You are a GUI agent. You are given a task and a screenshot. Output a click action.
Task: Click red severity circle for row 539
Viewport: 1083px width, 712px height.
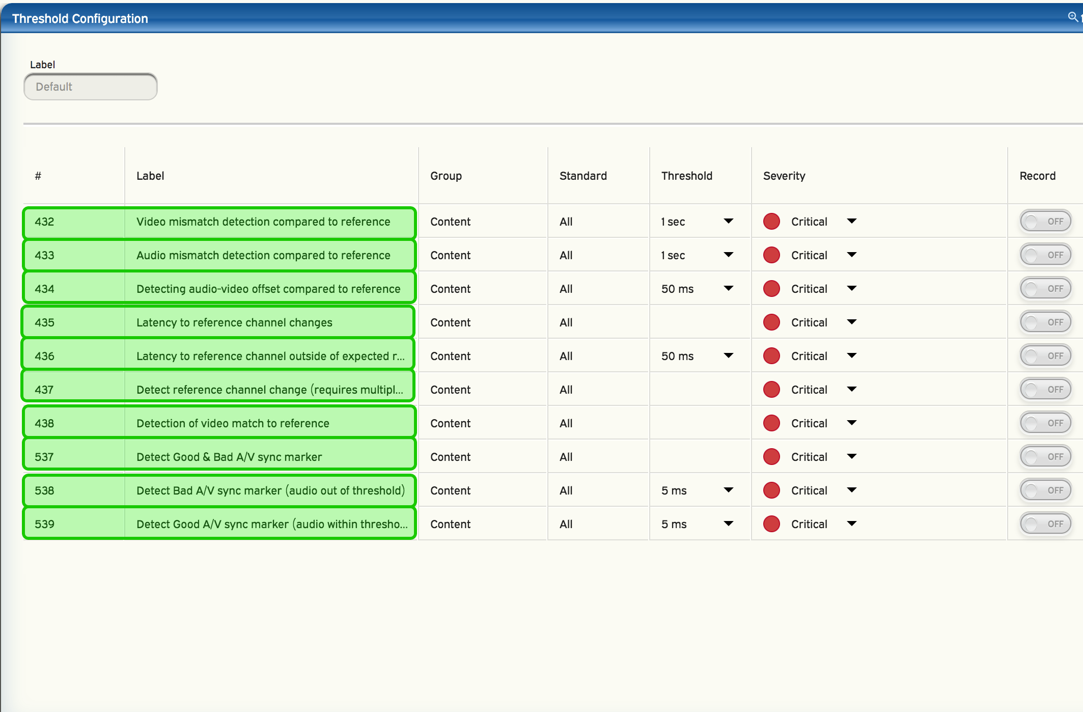[771, 524]
